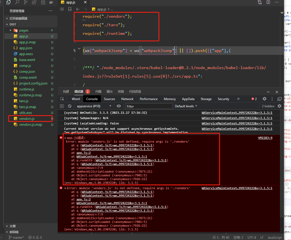Click the VM2283:9 source link
291x240 pixels.
click(x=265, y=138)
